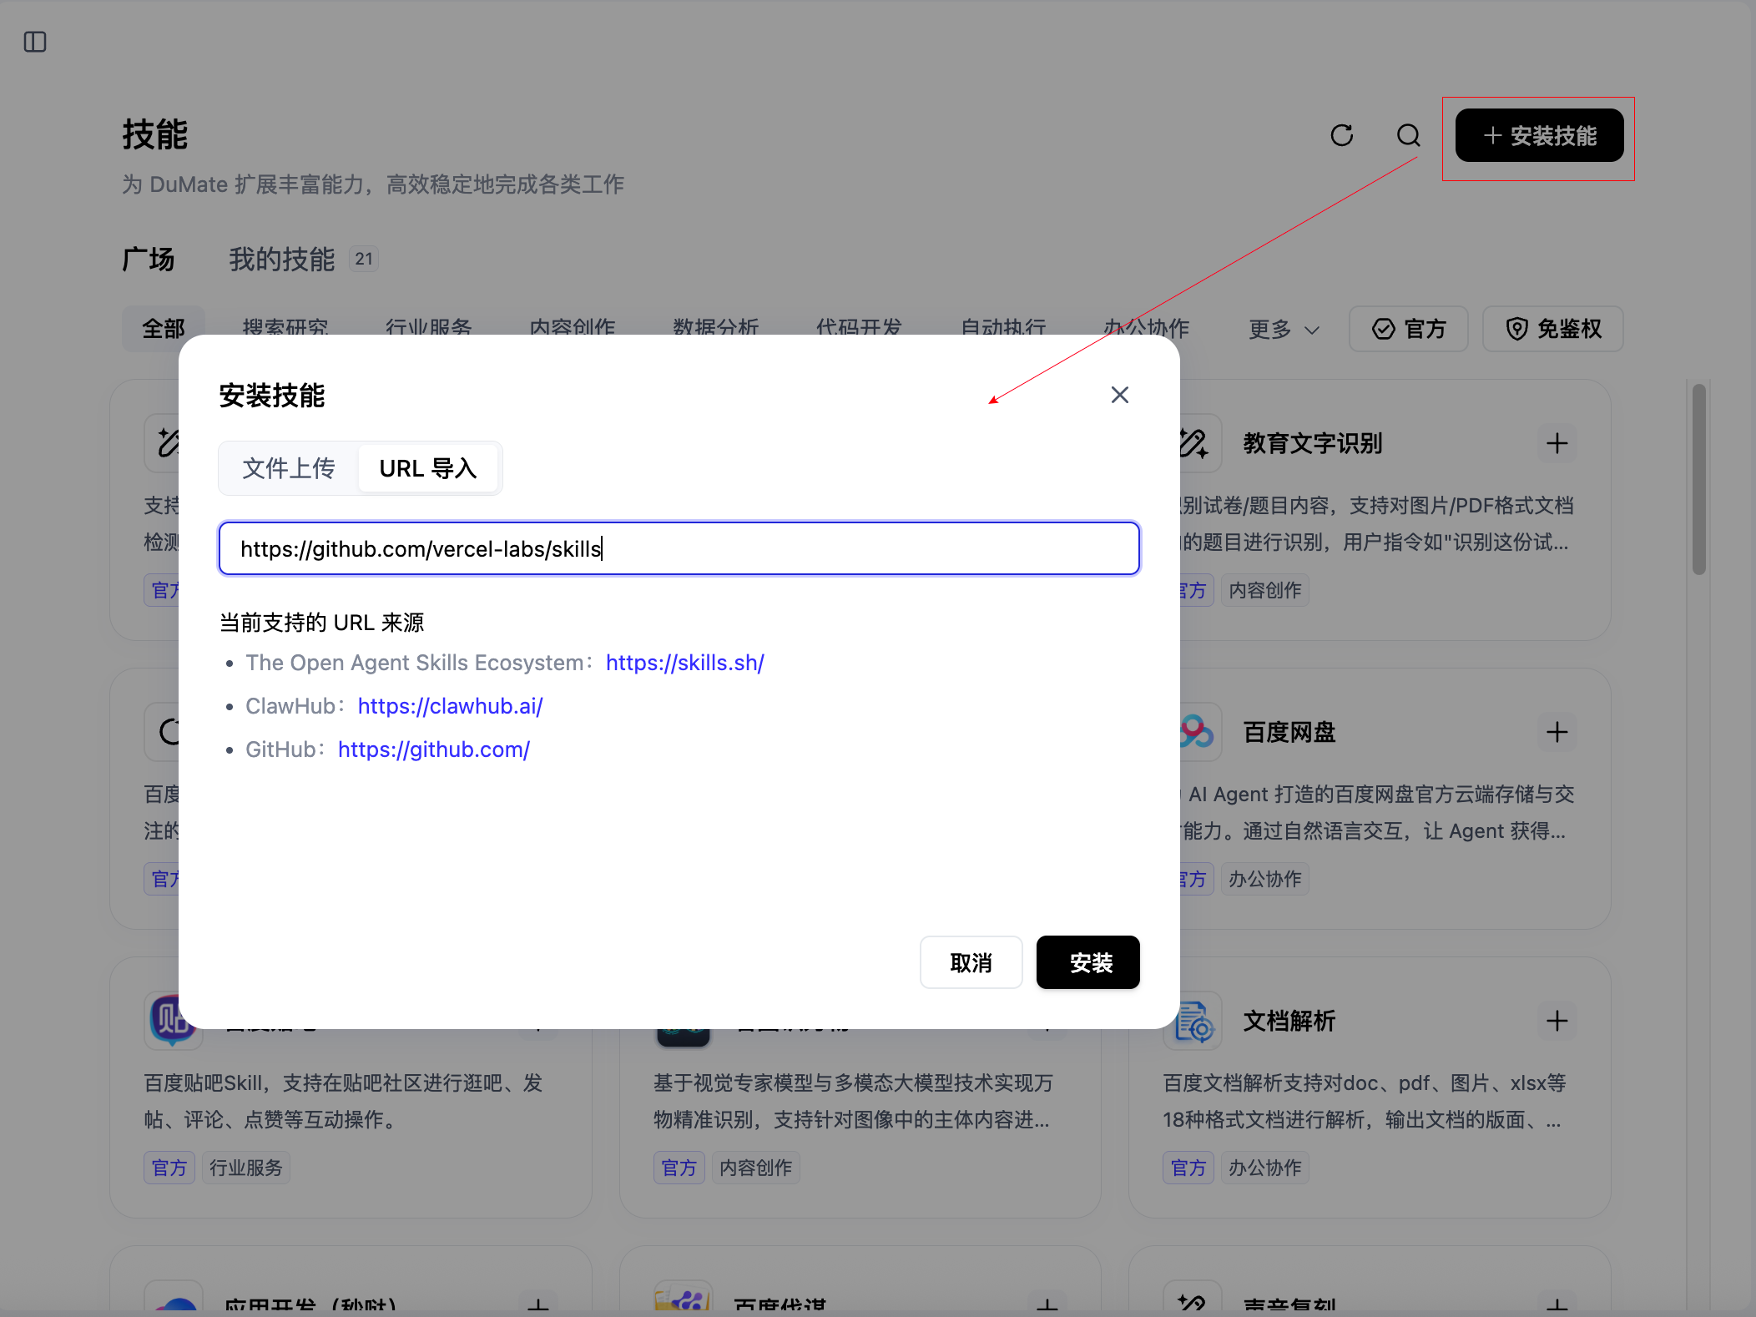Image resolution: width=1756 pixels, height=1317 pixels.
Task: Click the 官方 tag on 文档解析 card
Action: click(x=1188, y=1168)
